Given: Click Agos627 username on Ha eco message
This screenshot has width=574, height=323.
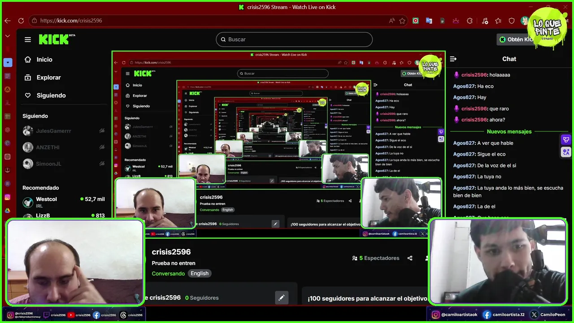Looking at the screenshot, I should 464,86.
